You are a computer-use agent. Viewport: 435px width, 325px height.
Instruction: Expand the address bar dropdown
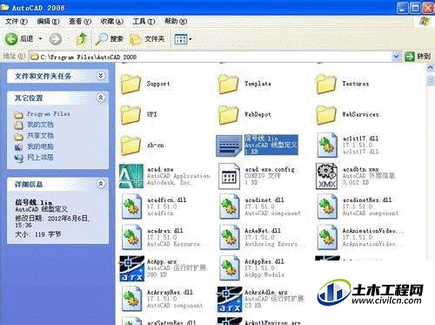[x=396, y=57]
